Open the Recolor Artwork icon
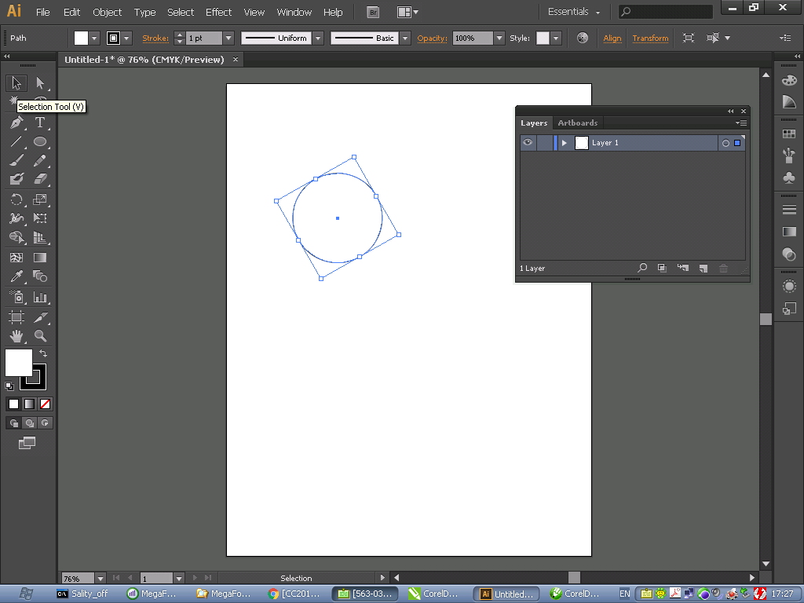 pyautogui.click(x=583, y=38)
